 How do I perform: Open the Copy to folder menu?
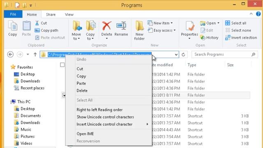pyautogui.click(x=90, y=30)
